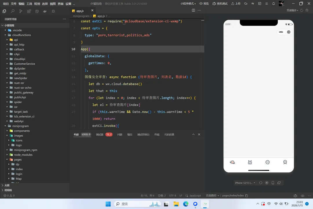The image size is (313, 209).
Task: Expand the CustomerService folder
Action: tap(35, 64)
